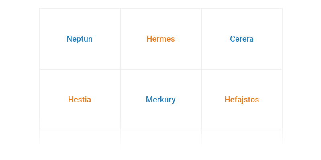
Task: Open the blue Merkury link
Action: 160,100
